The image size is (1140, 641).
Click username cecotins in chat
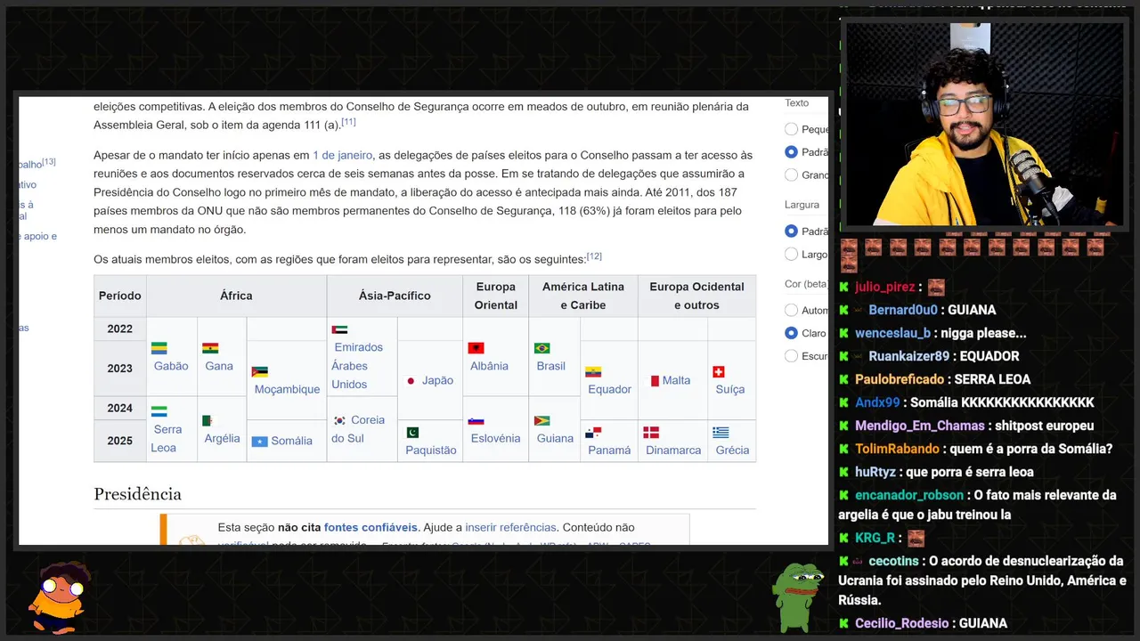click(x=893, y=561)
